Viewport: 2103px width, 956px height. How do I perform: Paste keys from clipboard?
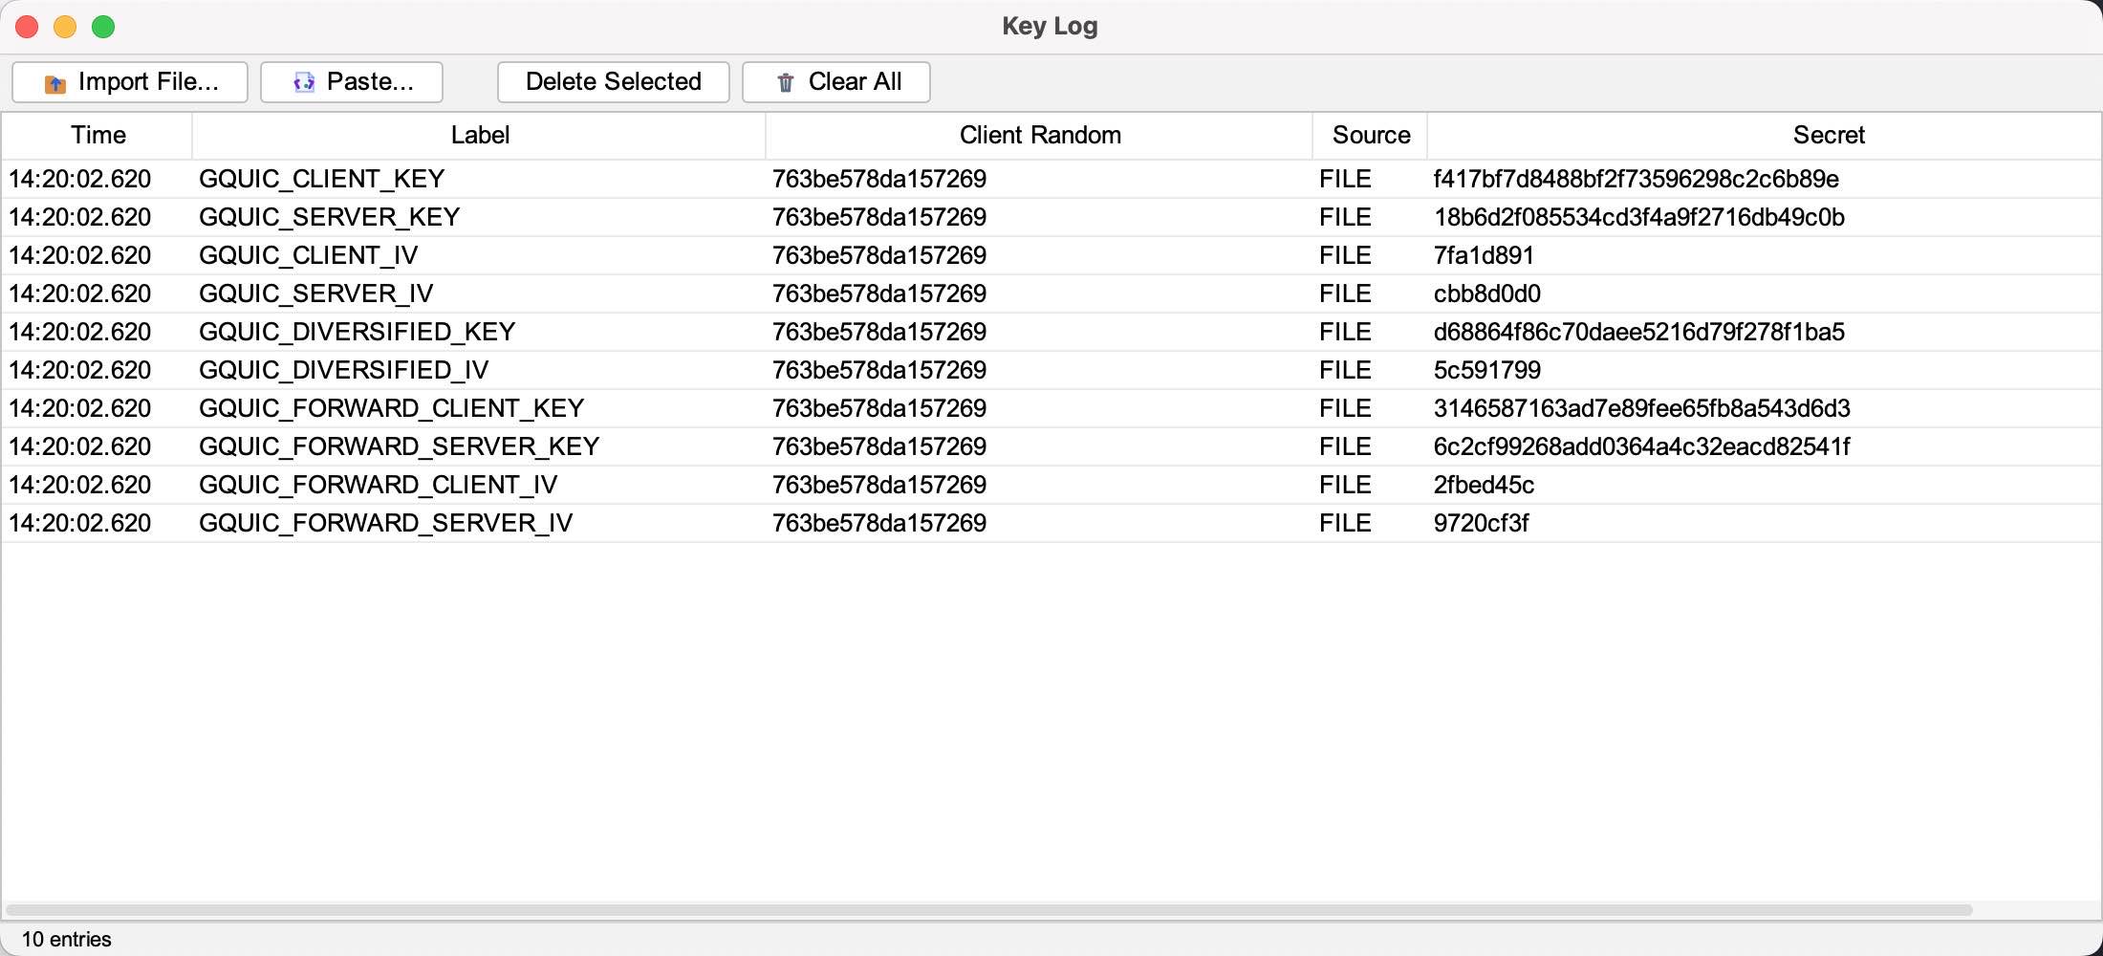click(x=351, y=82)
